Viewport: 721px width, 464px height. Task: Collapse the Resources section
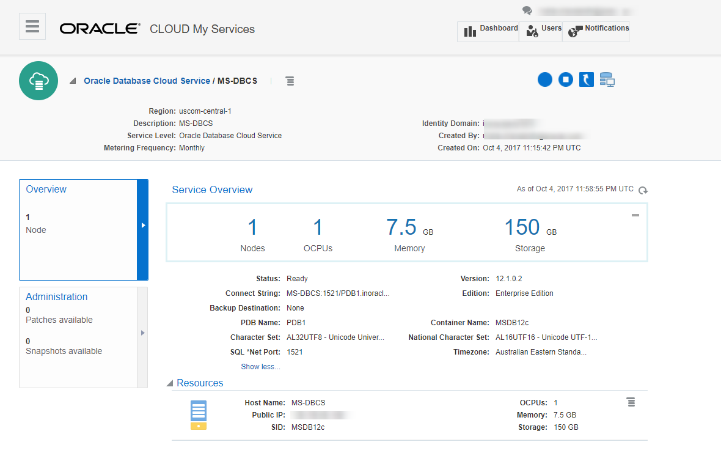(x=170, y=383)
